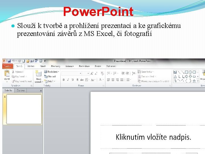The image size is (205, 154).
Task: Open the font size combo box
Action: tap(86, 74)
